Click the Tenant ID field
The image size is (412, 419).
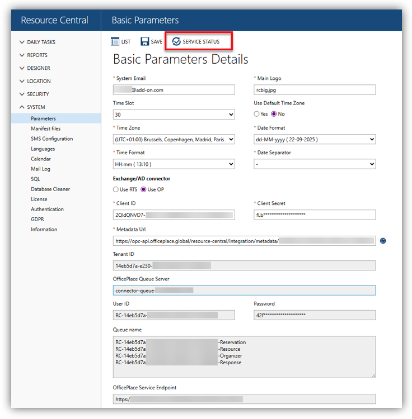[x=244, y=265]
